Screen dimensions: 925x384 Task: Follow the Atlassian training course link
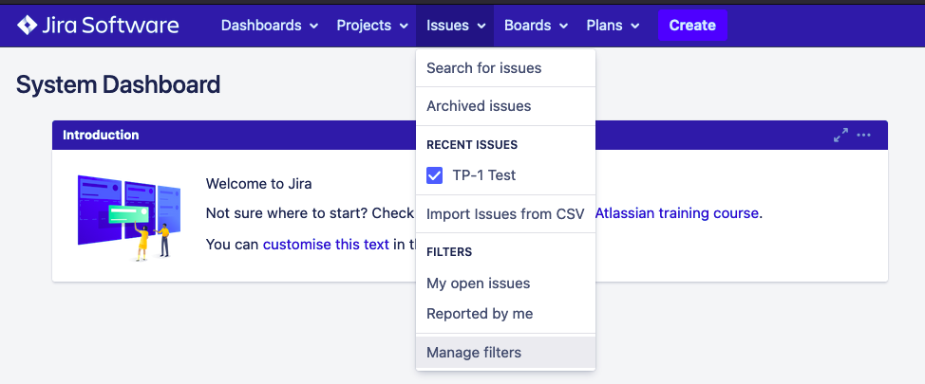pos(676,213)
